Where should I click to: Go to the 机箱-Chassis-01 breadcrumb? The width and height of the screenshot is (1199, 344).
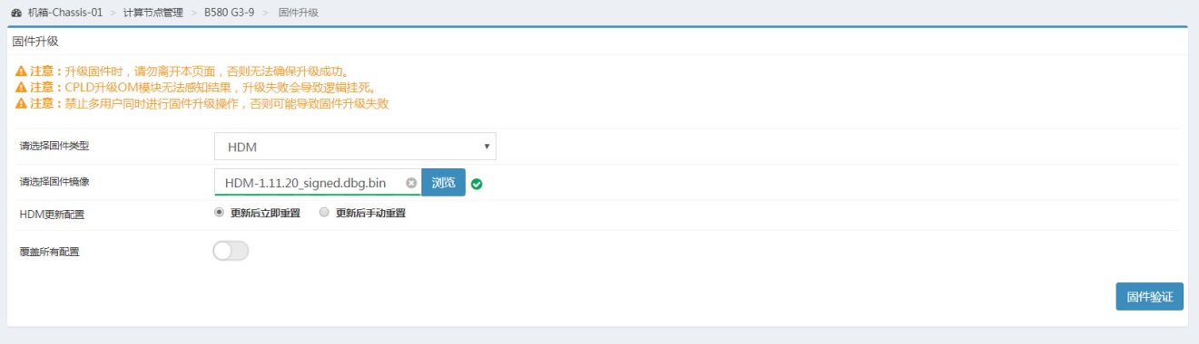[64, 13]
